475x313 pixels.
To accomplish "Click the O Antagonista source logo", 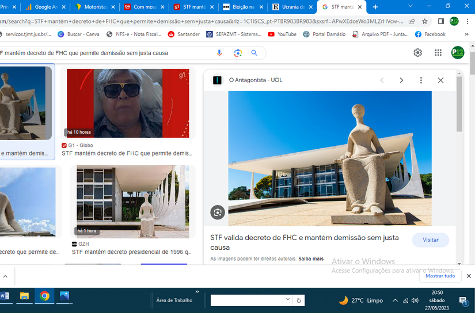I will 217,80.
